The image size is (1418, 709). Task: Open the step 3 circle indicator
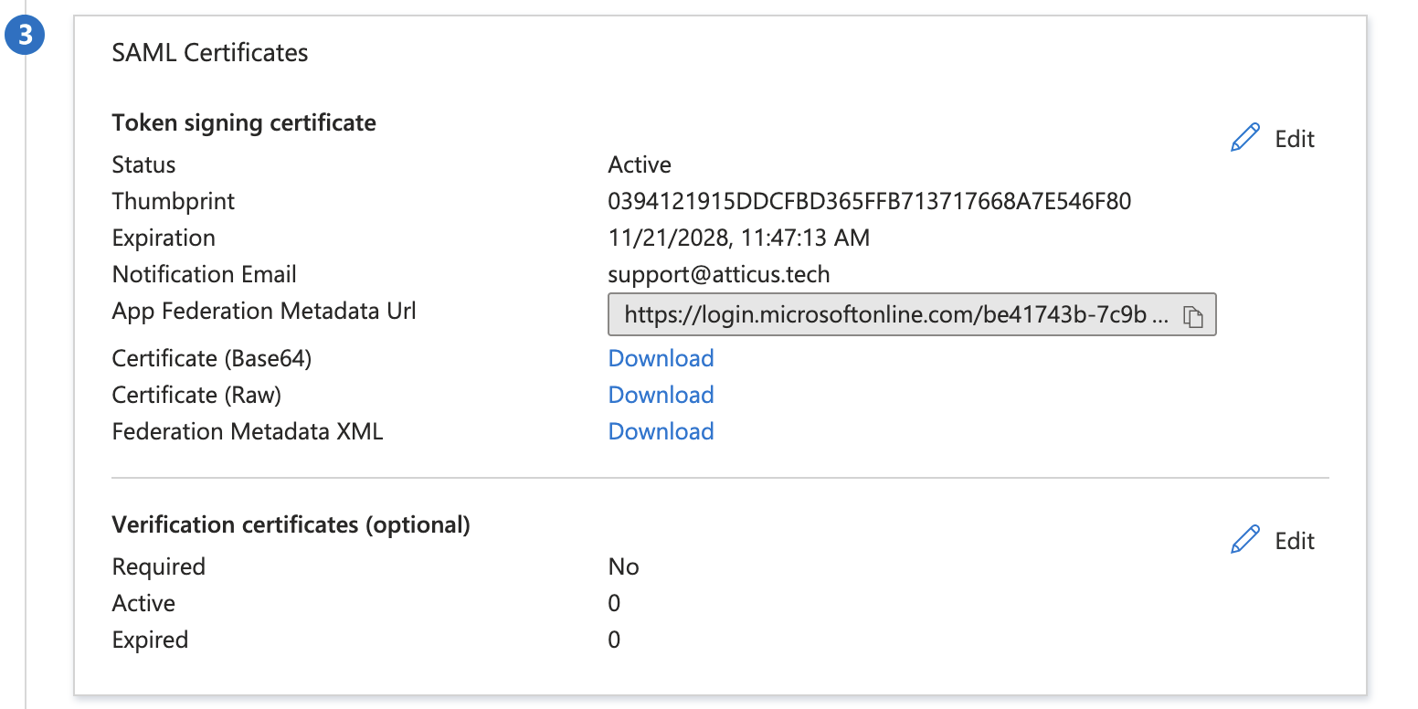click(x=25, y=34)
